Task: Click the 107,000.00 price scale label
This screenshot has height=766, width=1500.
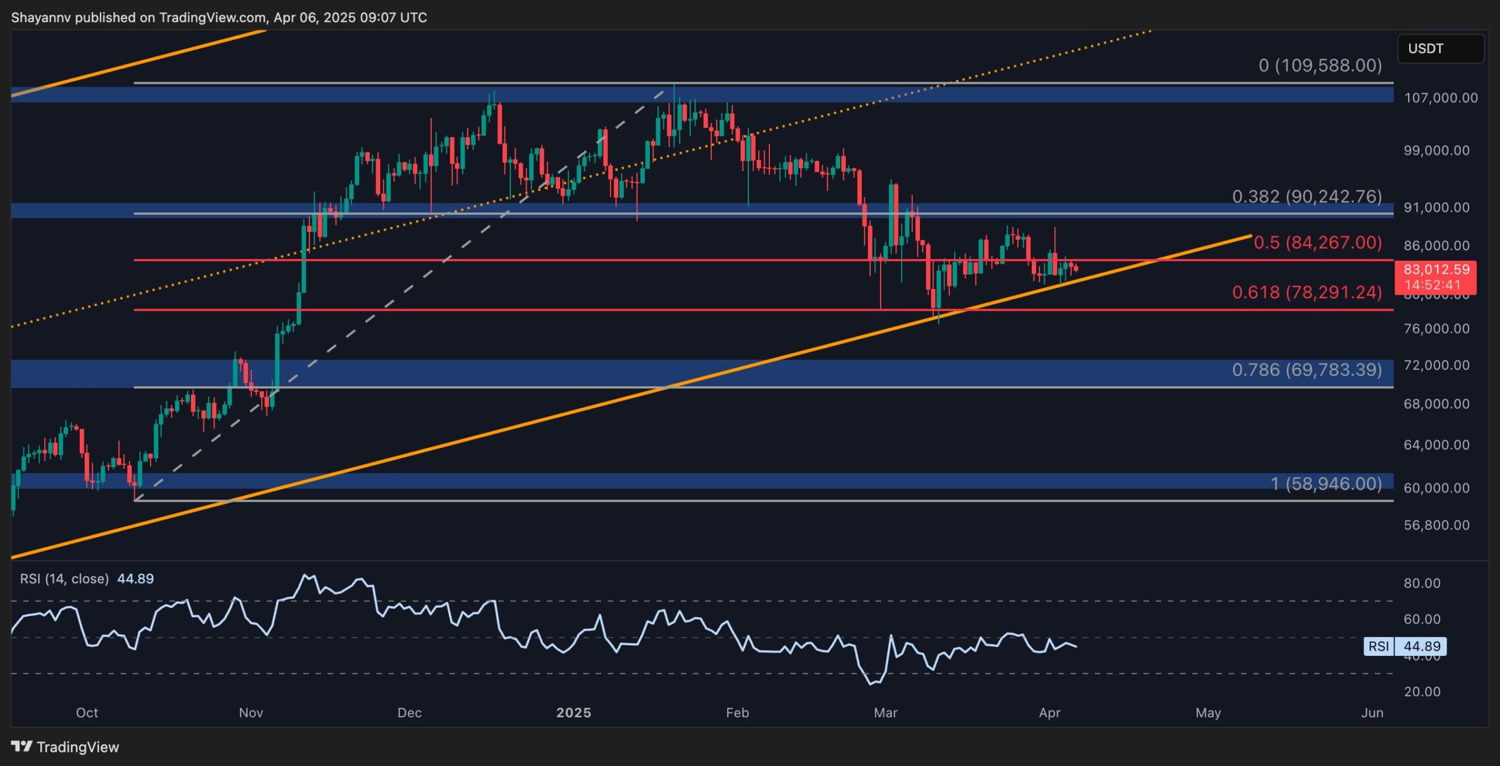Action: 1440,98
